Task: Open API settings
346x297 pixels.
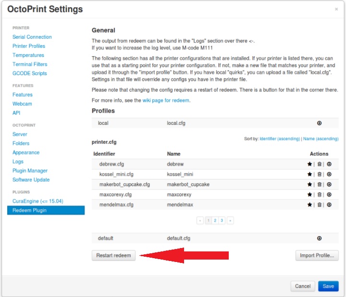Action: [16, 113]
